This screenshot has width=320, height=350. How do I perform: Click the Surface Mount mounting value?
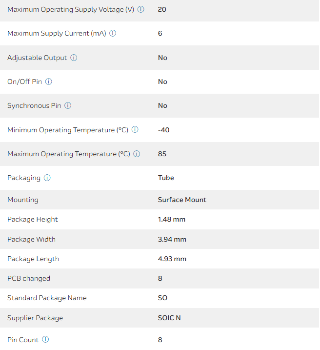point(182,200)
